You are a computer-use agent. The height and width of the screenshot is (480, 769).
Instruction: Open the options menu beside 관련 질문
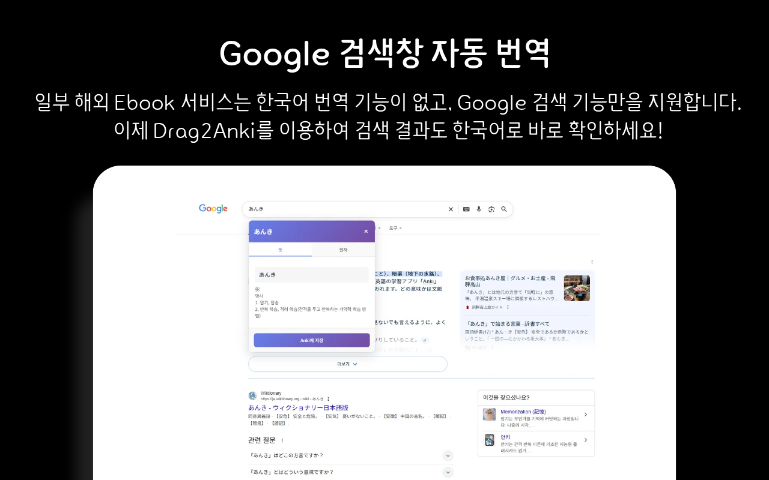[x=282, y=440]
